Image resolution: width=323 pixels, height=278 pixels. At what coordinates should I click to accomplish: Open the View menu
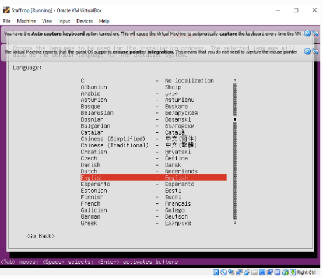click(47, 21)
